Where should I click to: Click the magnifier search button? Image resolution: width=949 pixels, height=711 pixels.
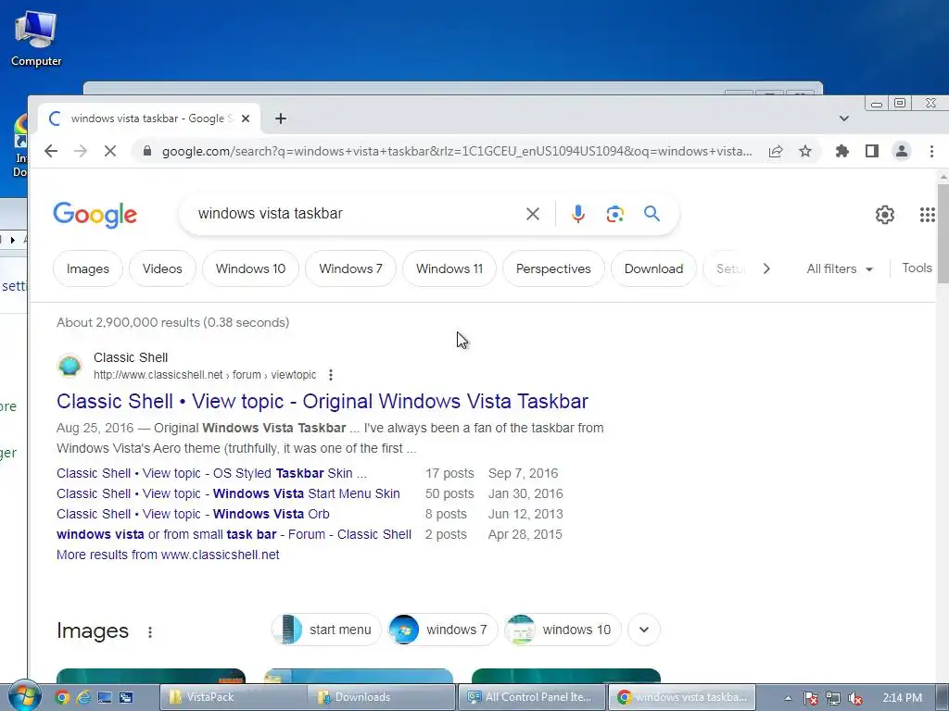(x=652, y=214)
